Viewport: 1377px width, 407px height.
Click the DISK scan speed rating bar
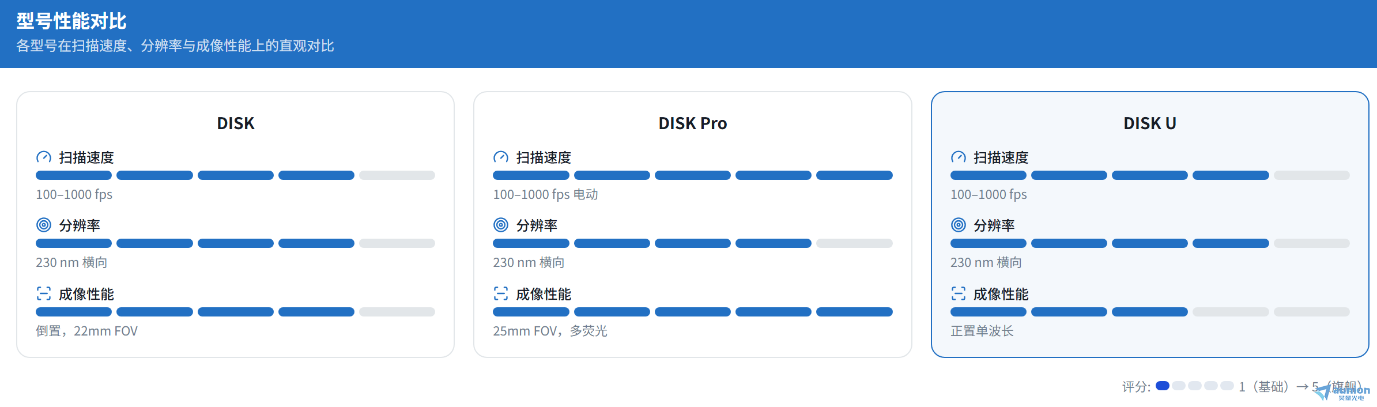[x=235, y=175]
